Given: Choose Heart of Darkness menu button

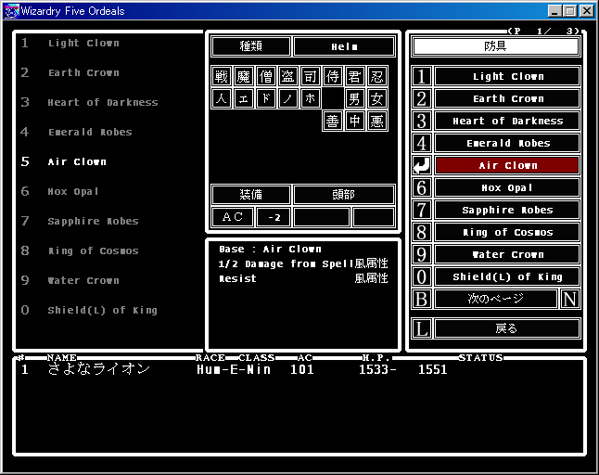Looking at the screenshot, I should coord(507,121).
